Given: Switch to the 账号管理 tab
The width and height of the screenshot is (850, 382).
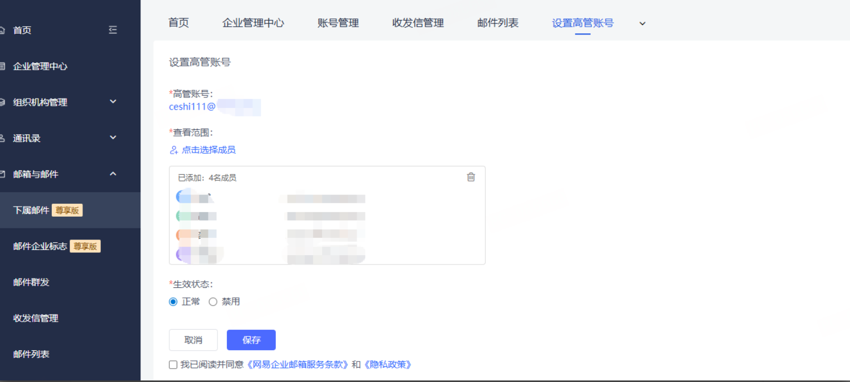Looking at the screenshot, I should [338, 23].
